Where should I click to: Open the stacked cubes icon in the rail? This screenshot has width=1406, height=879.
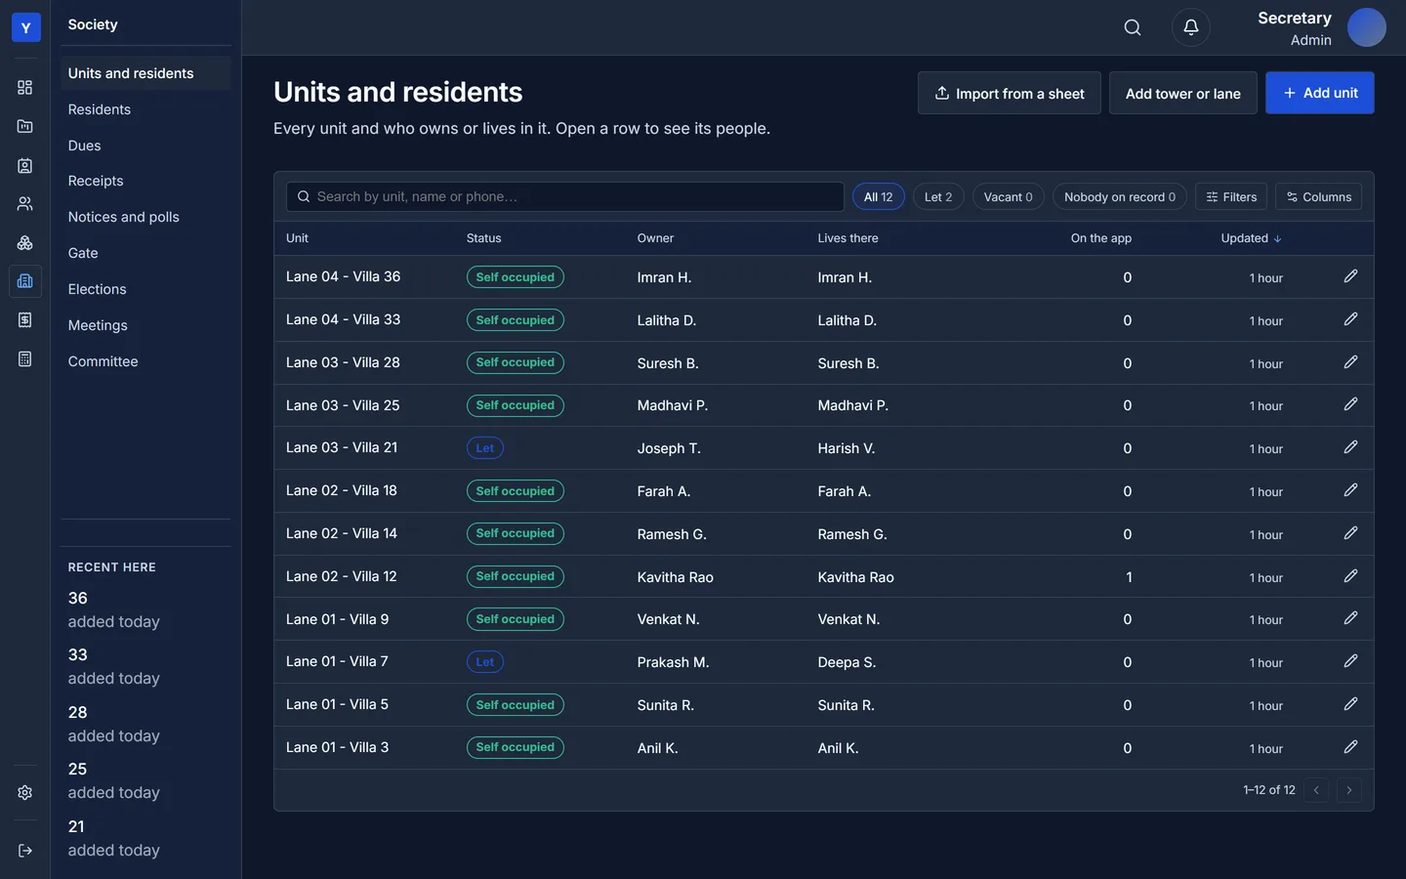tap(25, 242)
